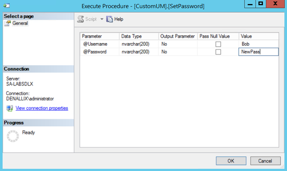Tick Pass Null Value for @Password

pyautogui.click(x=218, y=52)
